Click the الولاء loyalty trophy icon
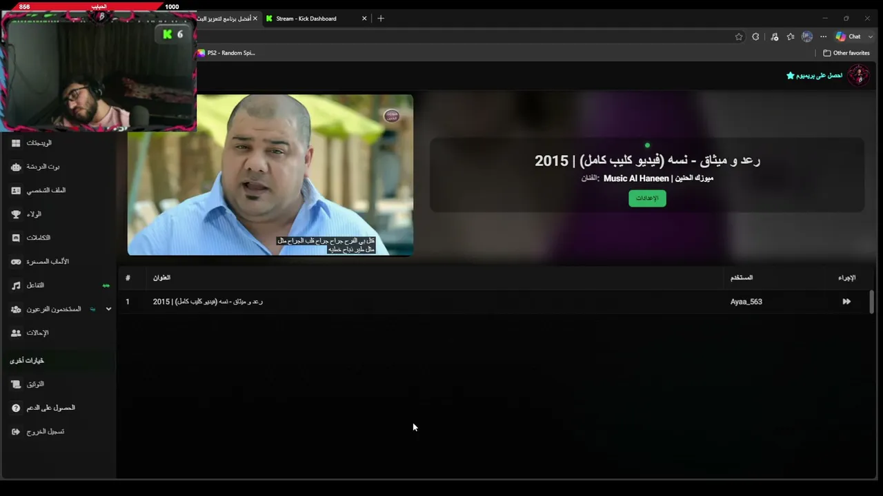 point(16,214)
